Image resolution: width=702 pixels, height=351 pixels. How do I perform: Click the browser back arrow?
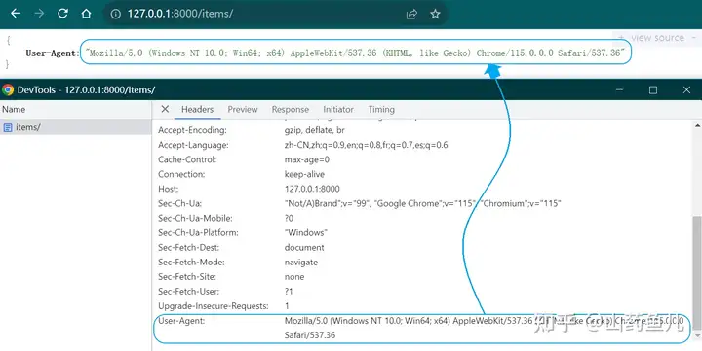coord(16,14)
